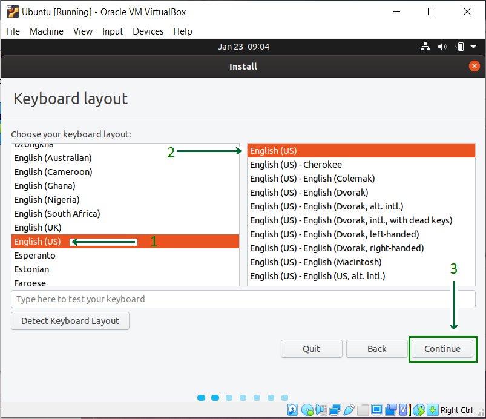This screenshot has height=419, width=486.
Task: Select English (Cameroon) layout
Action: tap(125, 172)
